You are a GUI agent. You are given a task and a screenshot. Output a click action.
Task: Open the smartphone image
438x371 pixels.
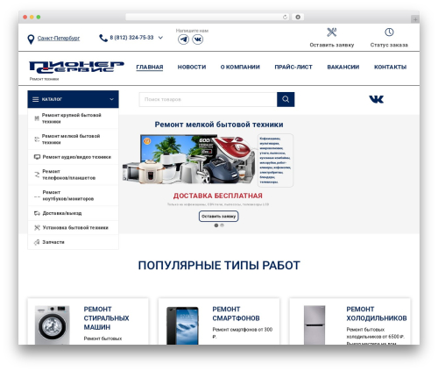(182, 325)
